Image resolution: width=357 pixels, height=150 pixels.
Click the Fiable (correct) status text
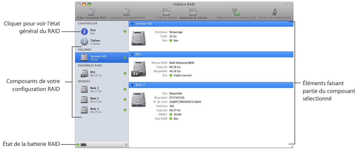point(183,75)
